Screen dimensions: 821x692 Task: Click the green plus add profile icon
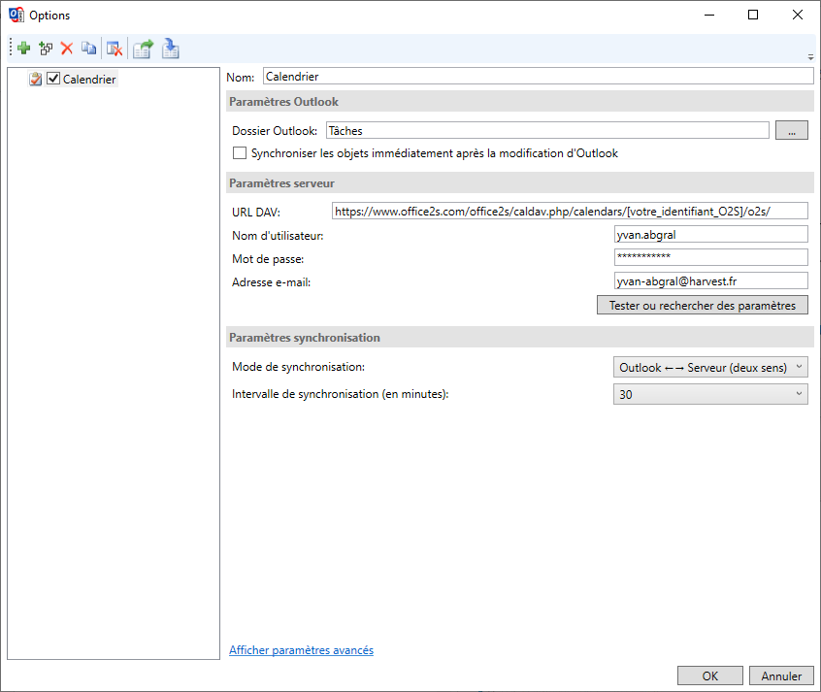coord(24,48)
